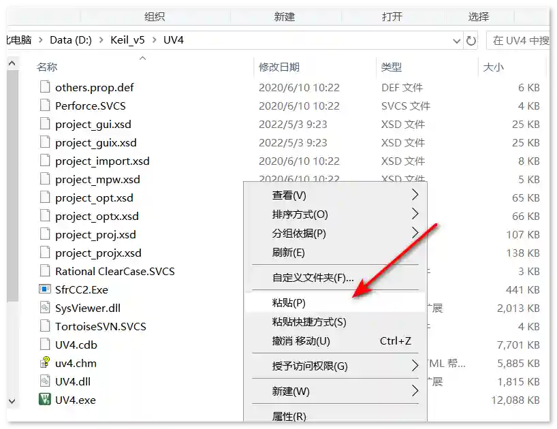This screenshot has width=557, height=429.
Task: Sort files by the 修改日期 column header
Action: pos(279,67)
